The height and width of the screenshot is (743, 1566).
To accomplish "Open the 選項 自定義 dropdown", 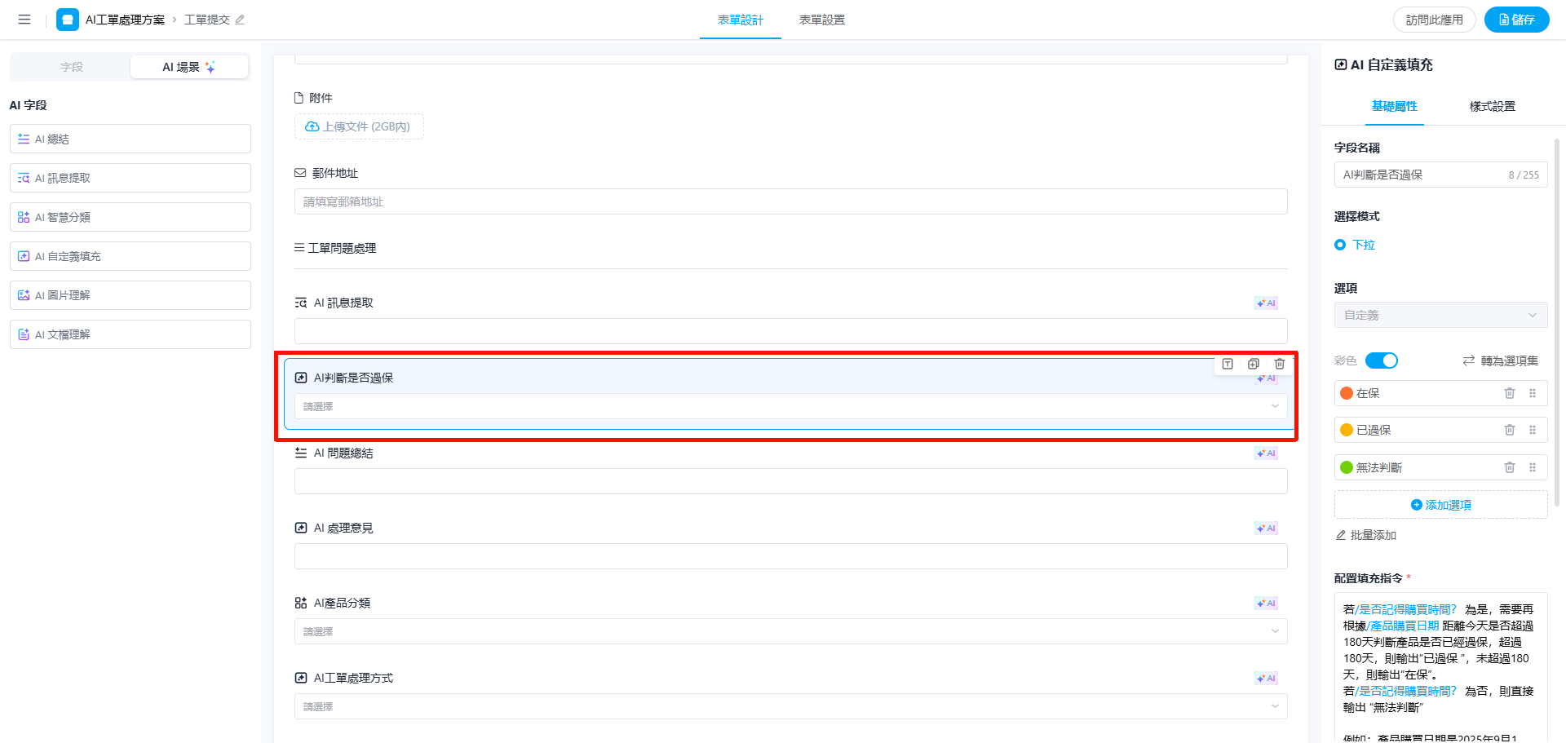I will 1440,315.
